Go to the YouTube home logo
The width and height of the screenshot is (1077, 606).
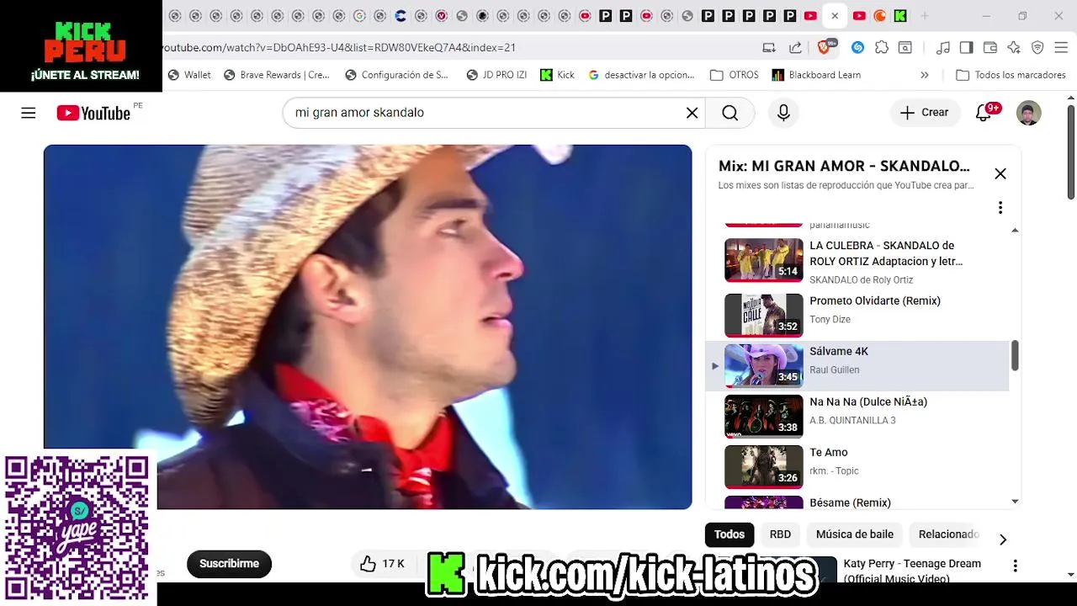(94, 113)
